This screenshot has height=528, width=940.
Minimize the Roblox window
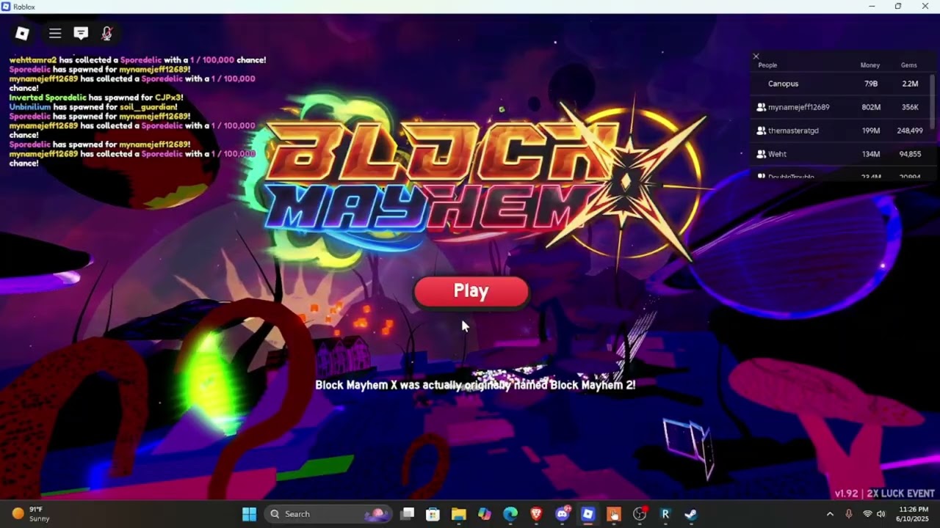pyautogui.click(x=872, y=7)
